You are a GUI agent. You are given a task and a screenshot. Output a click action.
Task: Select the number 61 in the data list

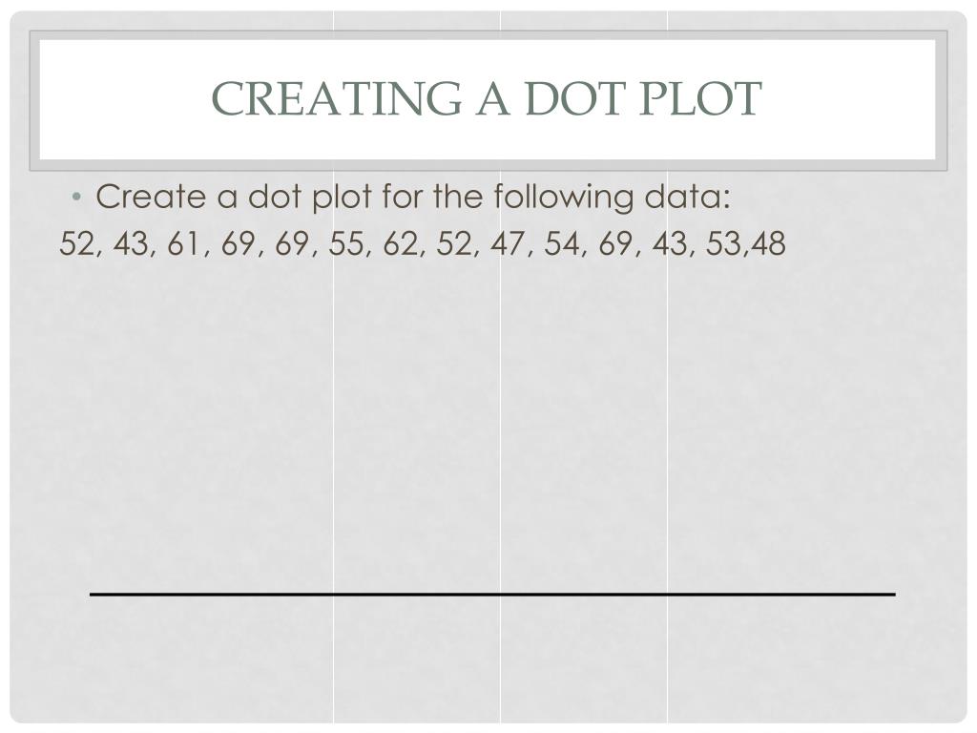click(x=184, y=244)
